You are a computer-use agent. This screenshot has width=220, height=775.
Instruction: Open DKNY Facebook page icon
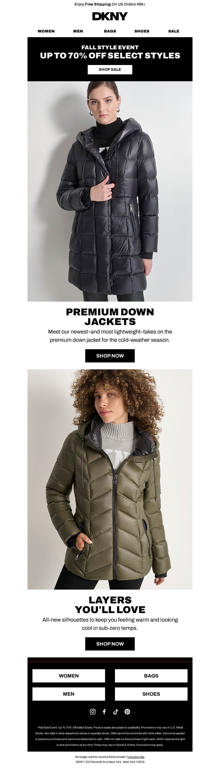click(104, 712)
